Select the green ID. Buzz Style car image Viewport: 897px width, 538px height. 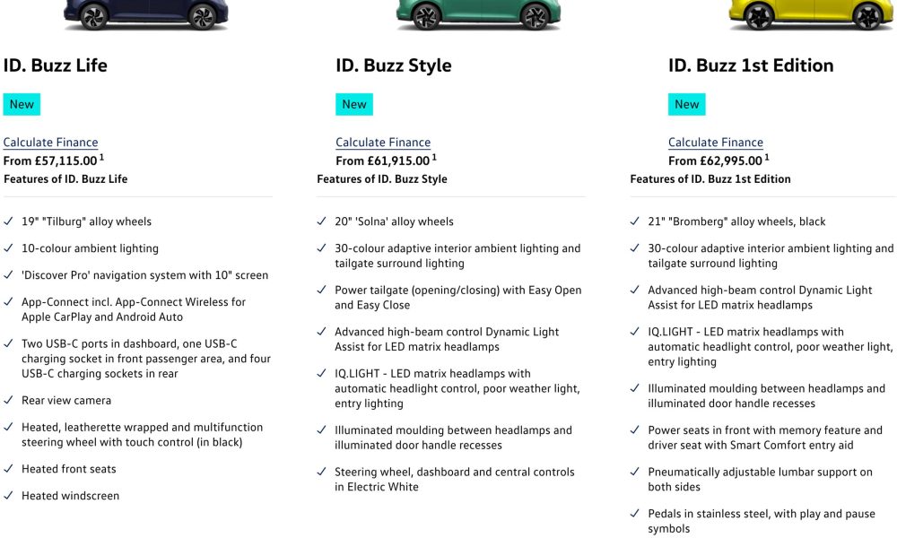click(x=478, y=14)
